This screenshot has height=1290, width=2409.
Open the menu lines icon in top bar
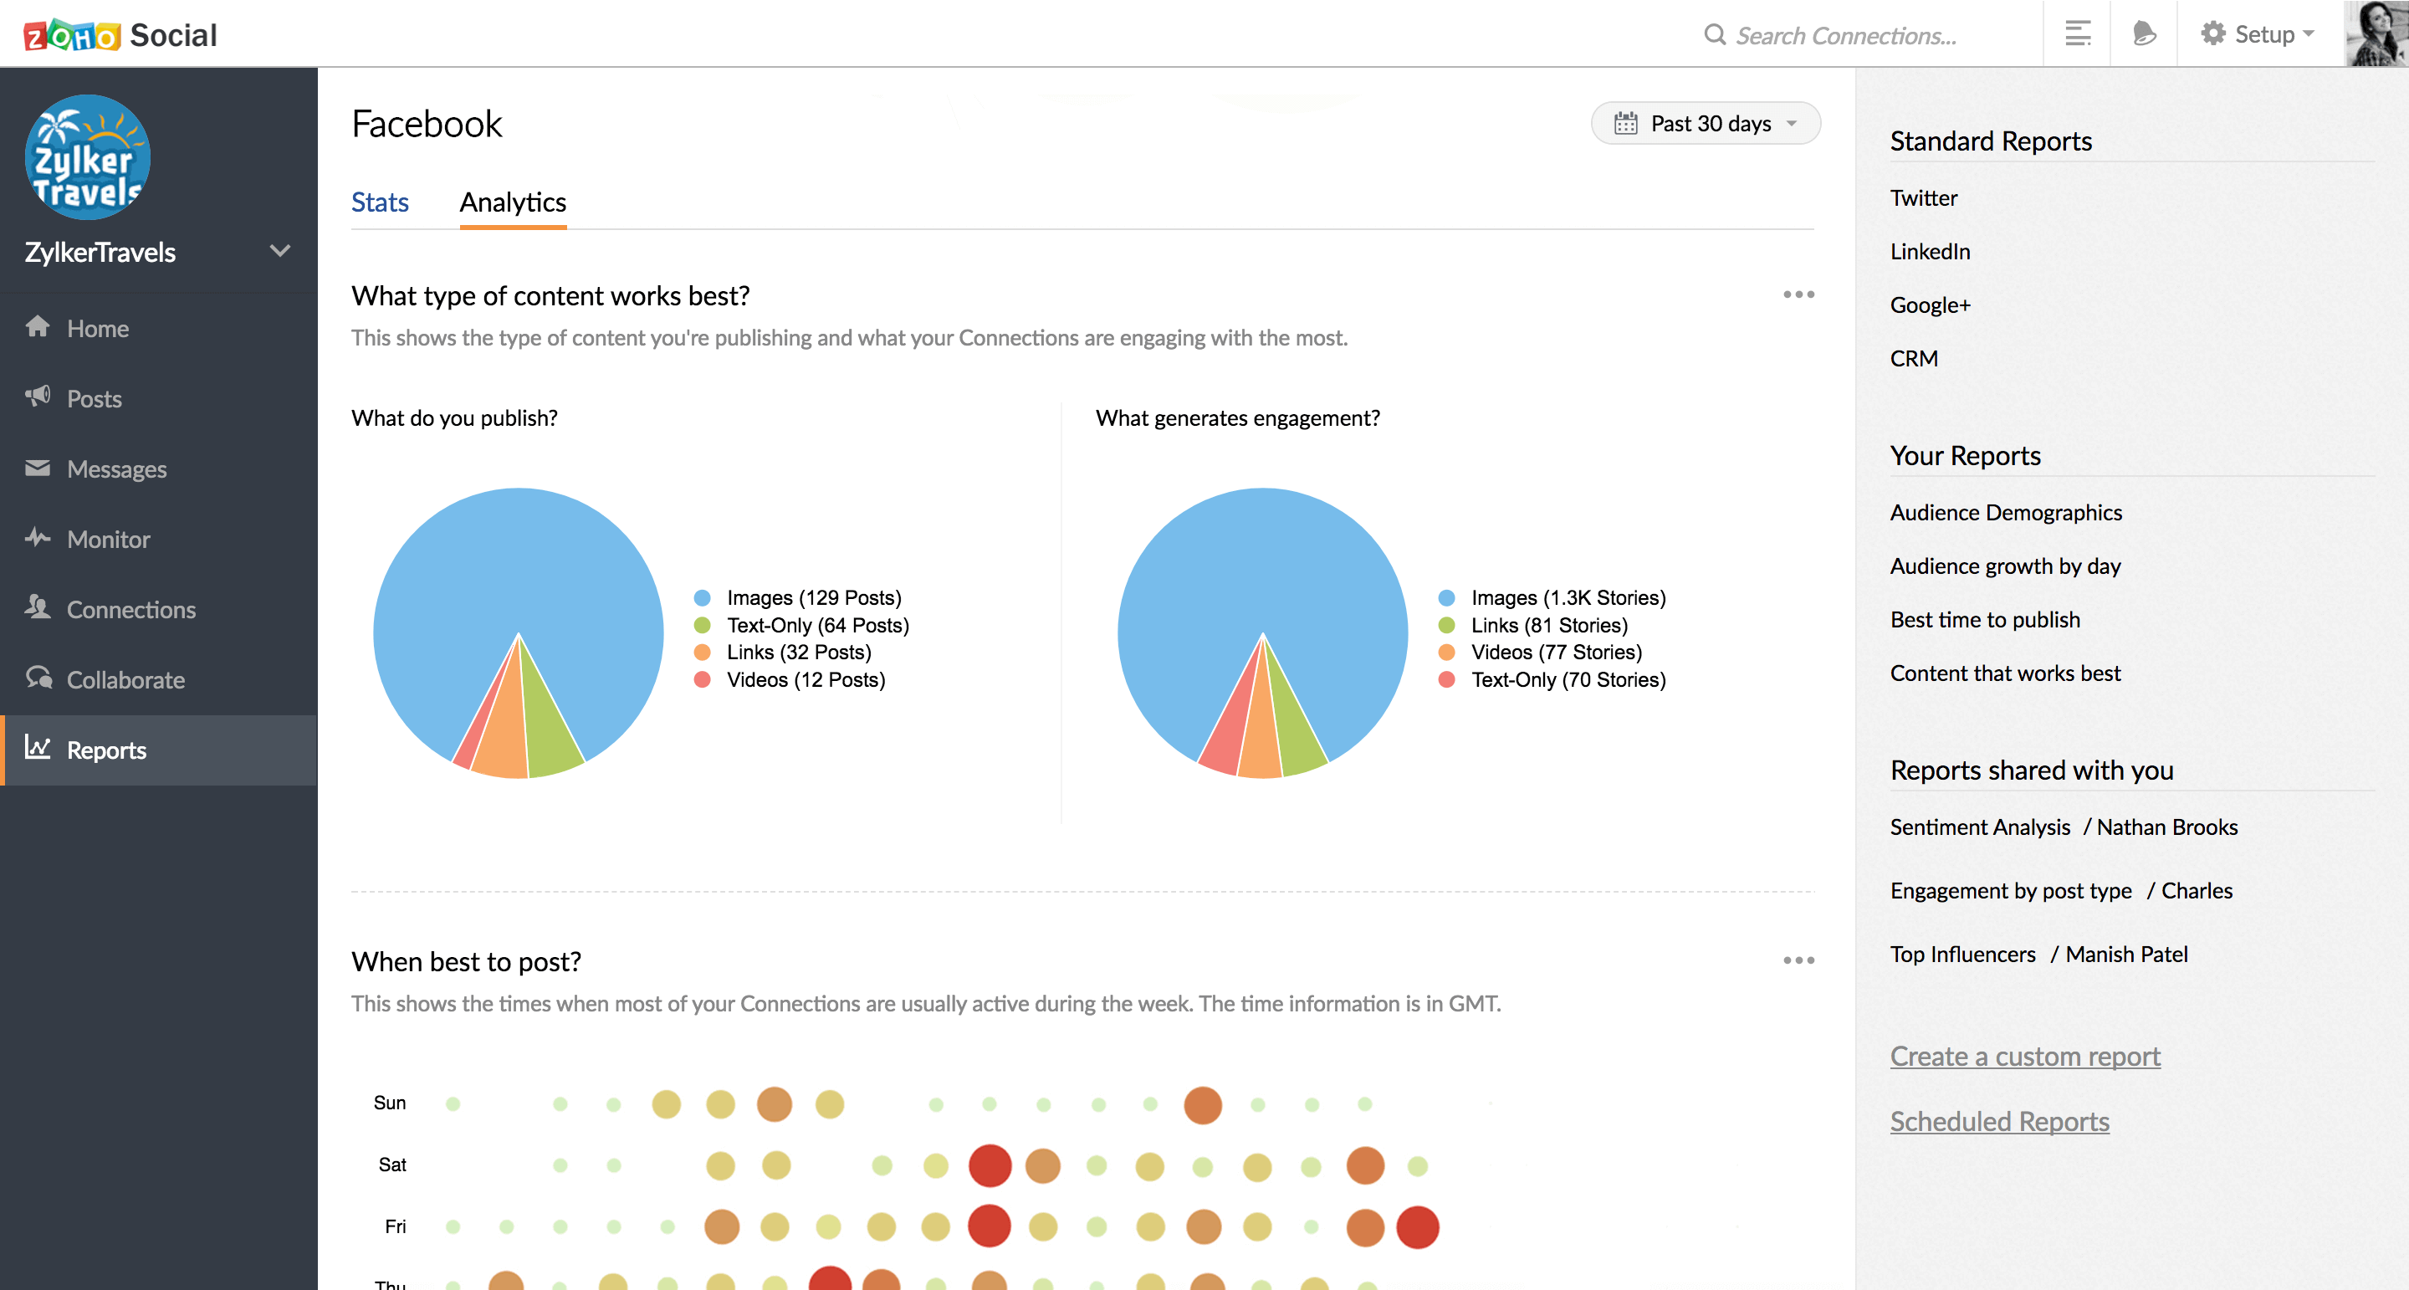coord(2077,33)
